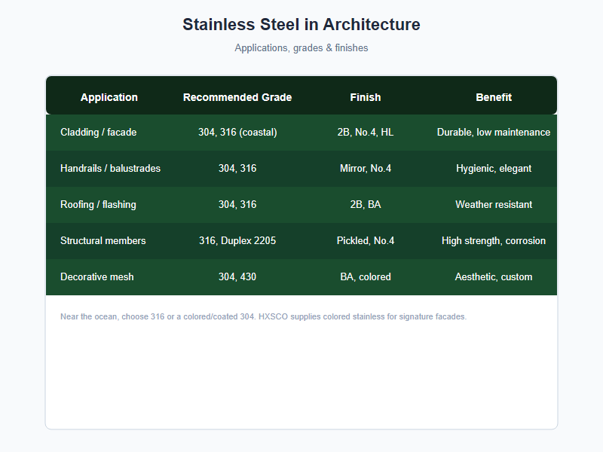Select the 'Decorative mesh' cell
Screen dimensions: 603x452
pos(97,276)
